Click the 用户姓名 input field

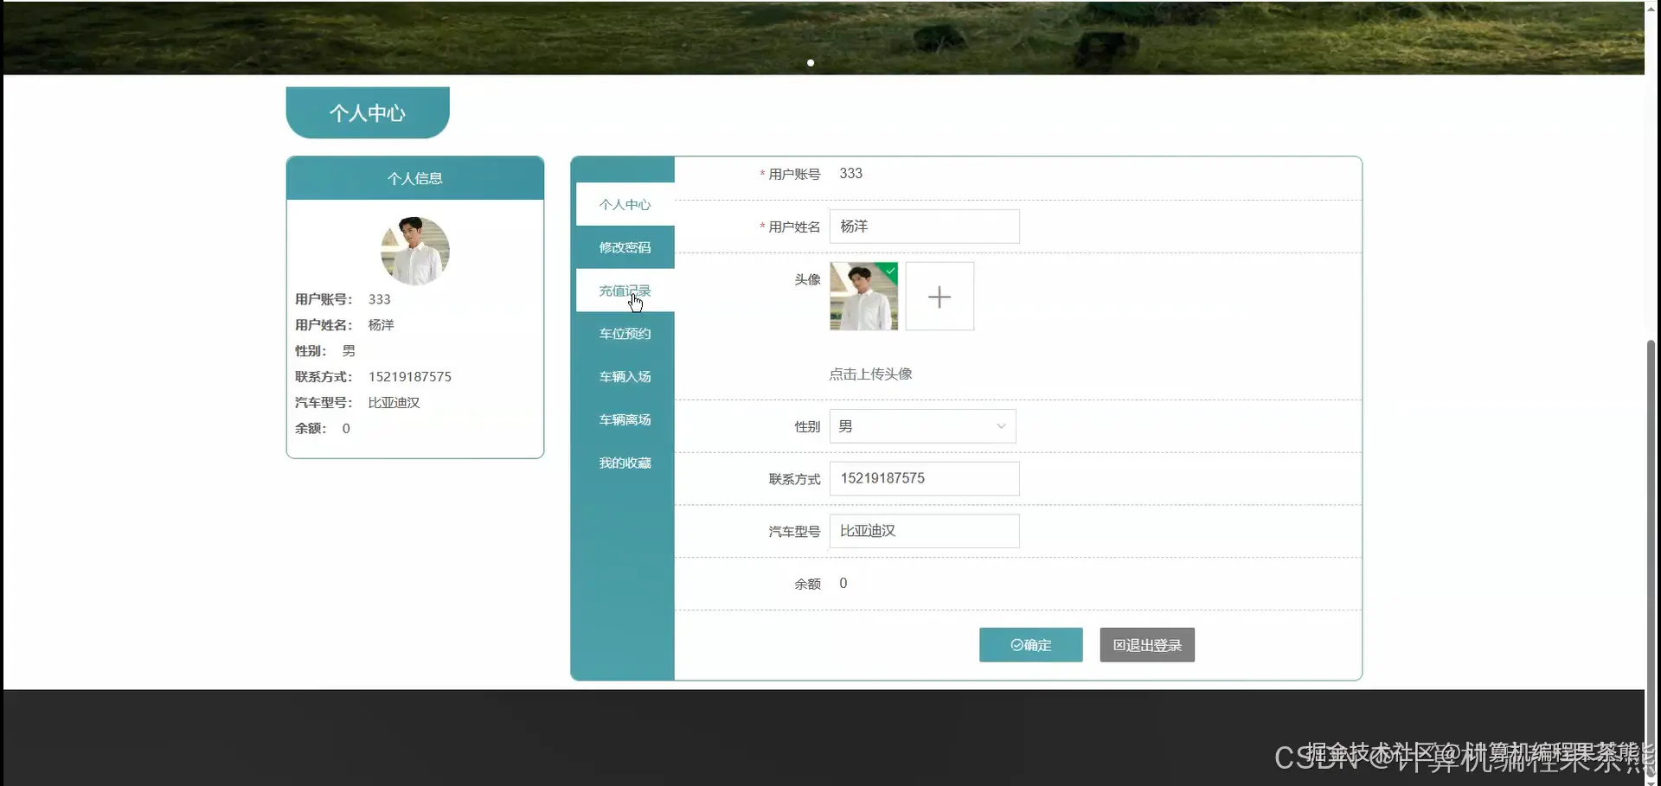pyautogui.click(x=924, y=227)
